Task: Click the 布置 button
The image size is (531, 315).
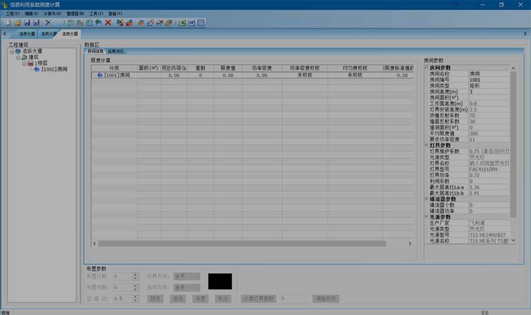Action: (x=200, y=298)
